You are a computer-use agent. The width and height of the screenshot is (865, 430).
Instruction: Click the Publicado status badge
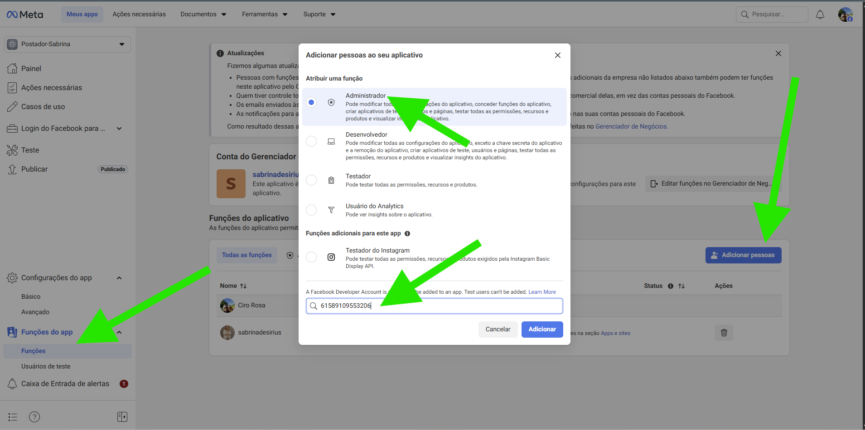[113, 169]
